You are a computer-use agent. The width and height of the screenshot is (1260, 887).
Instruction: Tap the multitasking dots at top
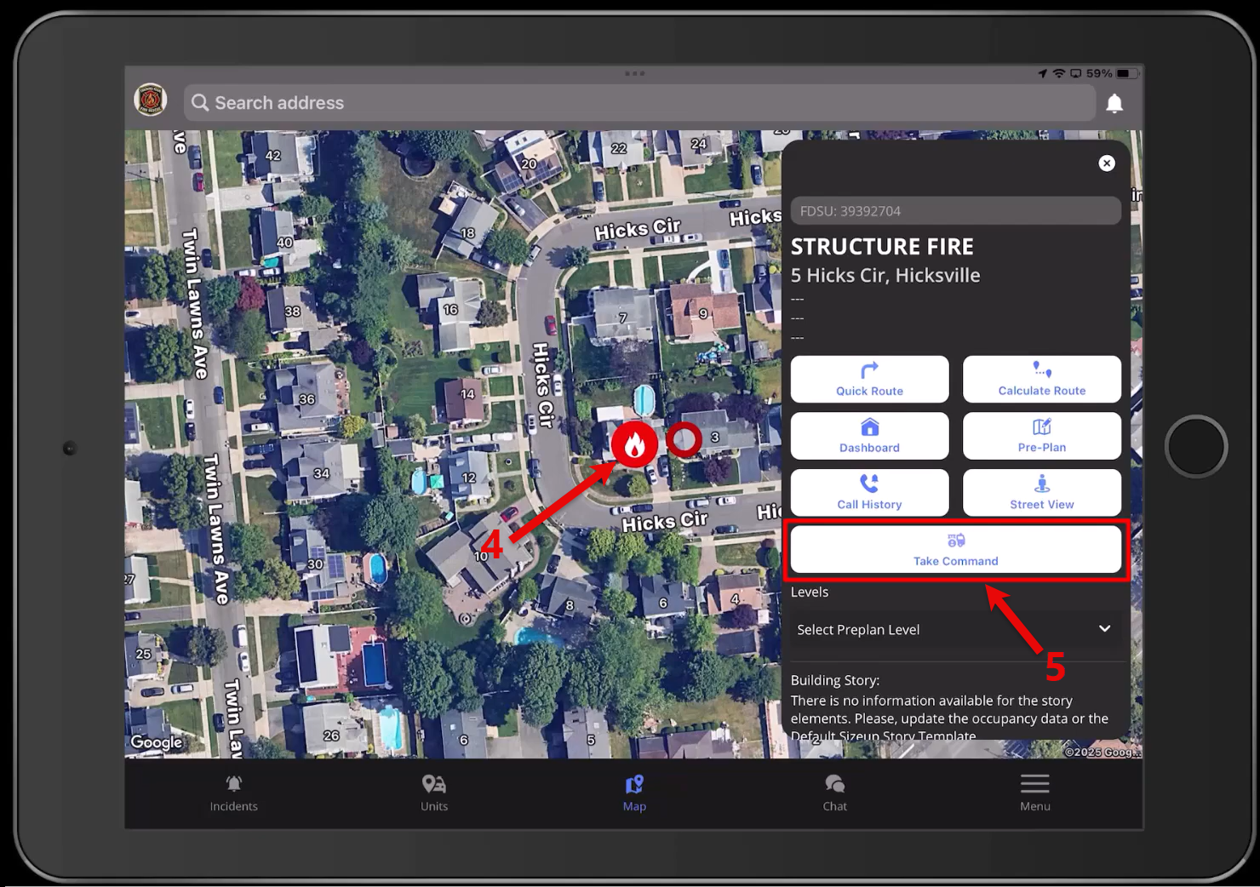[x=634, y=73]
